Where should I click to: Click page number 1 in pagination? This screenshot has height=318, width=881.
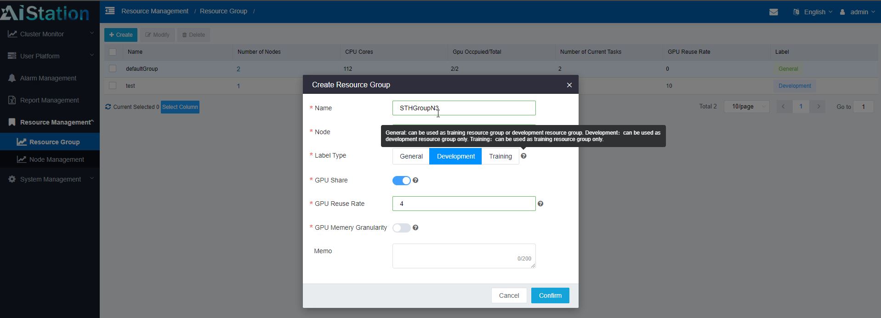click(x=801, y=107)
